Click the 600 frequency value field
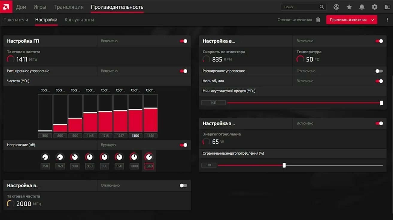Viewport: 393px width, 220px height. [x=60, y=136]
